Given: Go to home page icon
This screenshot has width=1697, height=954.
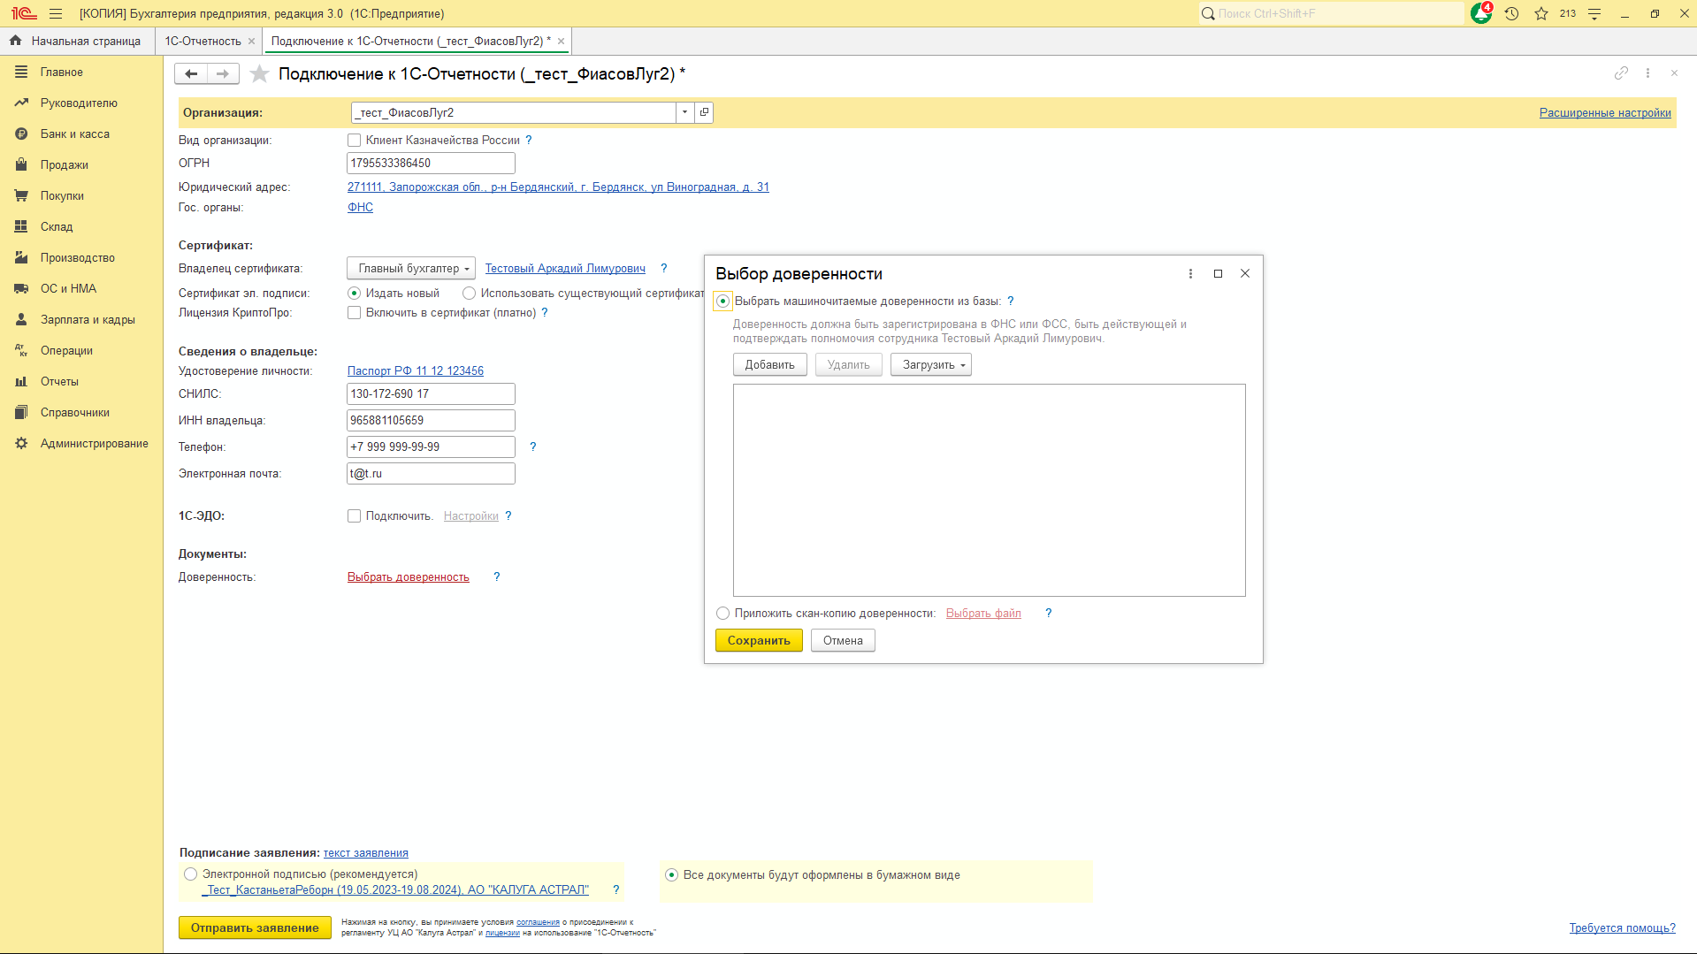Looking at the screenshot, I should 15,41.
